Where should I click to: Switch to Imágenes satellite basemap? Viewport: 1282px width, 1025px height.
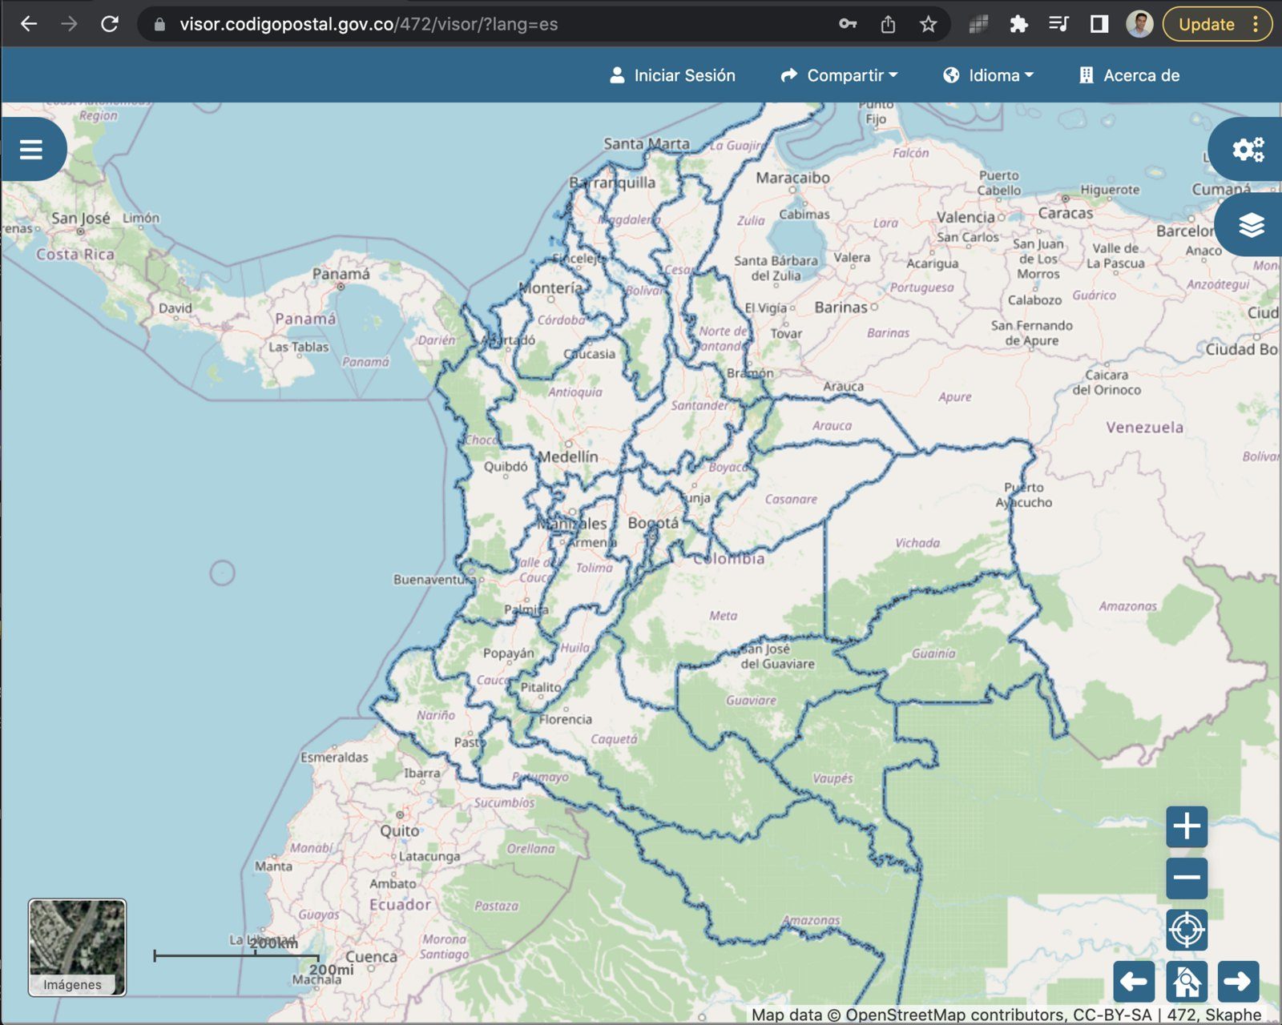[x=77, y=947]
